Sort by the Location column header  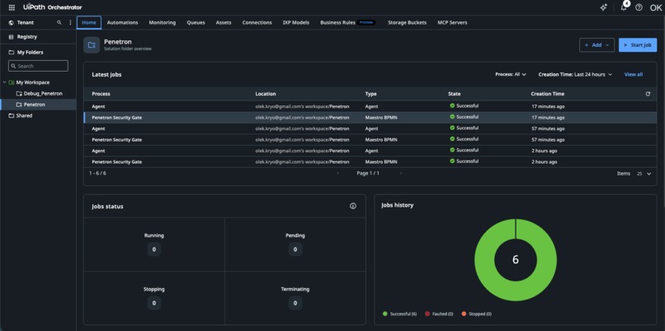[x=266, y=94]
